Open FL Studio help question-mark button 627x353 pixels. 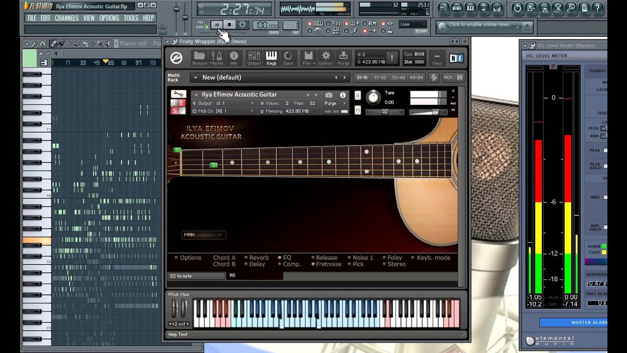pyautogui.click(x=598, y=8)
